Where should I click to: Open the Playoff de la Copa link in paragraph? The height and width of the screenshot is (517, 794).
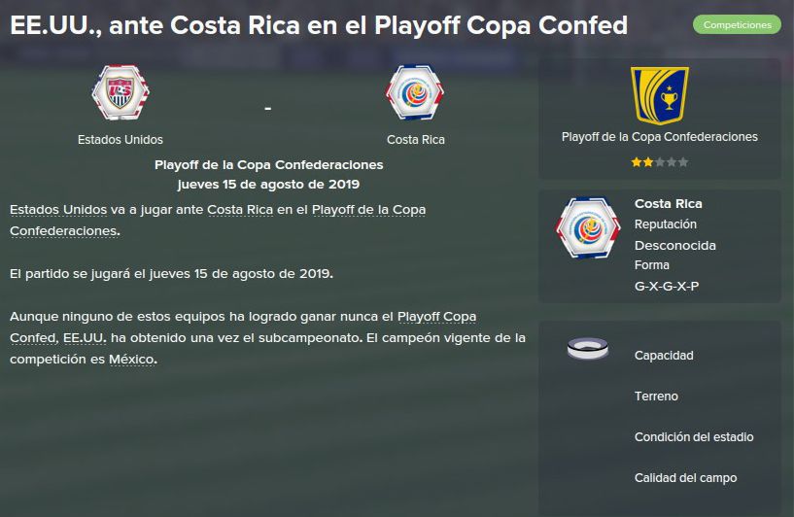(368, 210)
